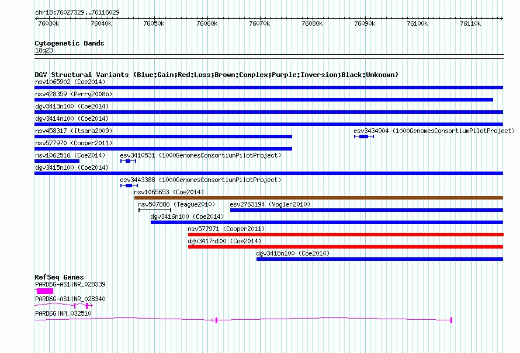Click the PARD6G right-end exon tick
Screen dimensions: 520x353
pyautogui.click(x=452, y=320)
